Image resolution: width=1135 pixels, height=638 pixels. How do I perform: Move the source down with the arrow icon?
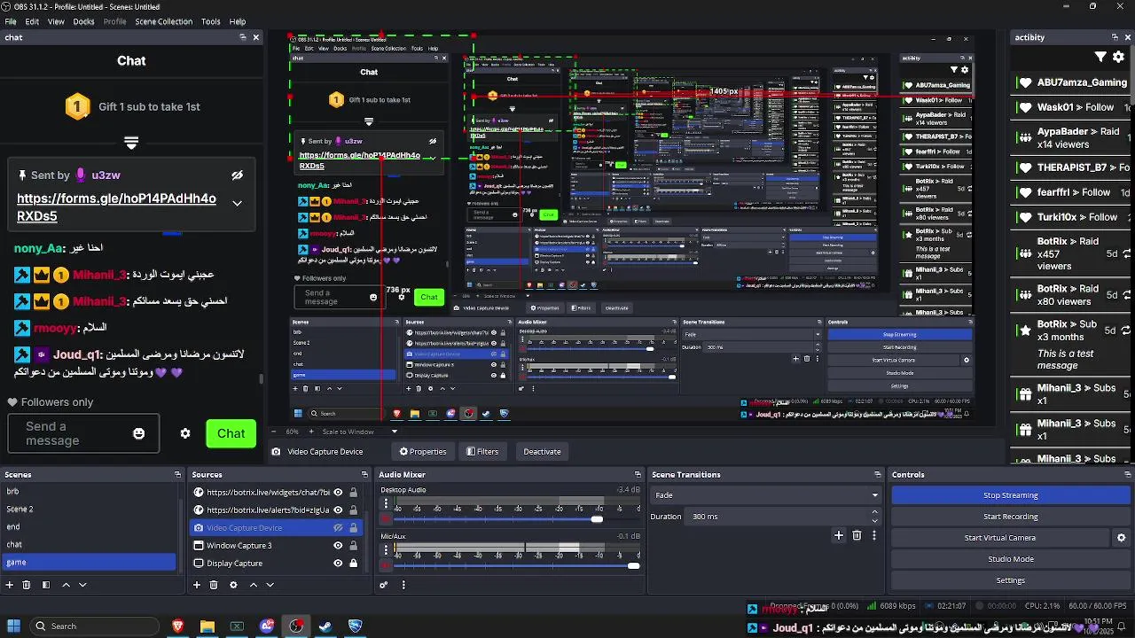(x=270, y=585)
